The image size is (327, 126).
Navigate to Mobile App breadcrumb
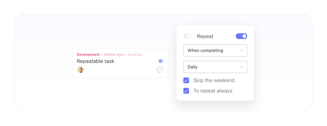coord(114,55)
